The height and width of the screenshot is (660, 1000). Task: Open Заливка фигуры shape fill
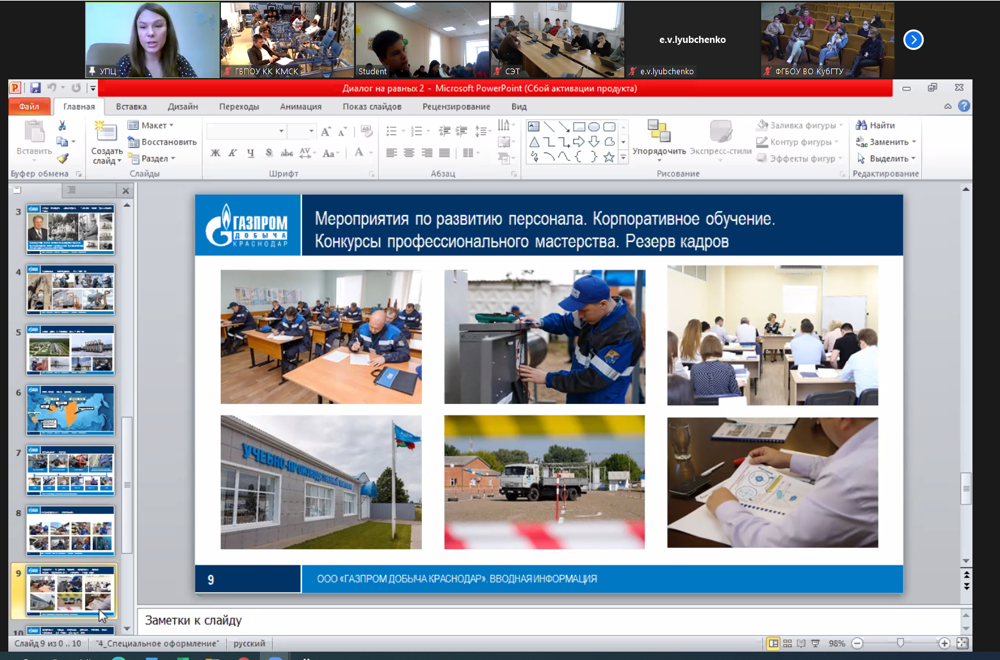(x=799, y=125)
